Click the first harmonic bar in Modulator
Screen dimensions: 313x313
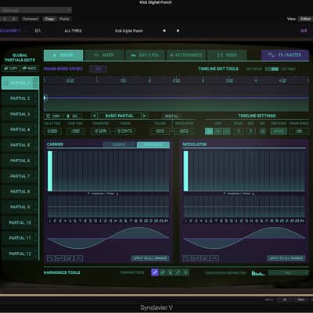[x=186, y=171]
